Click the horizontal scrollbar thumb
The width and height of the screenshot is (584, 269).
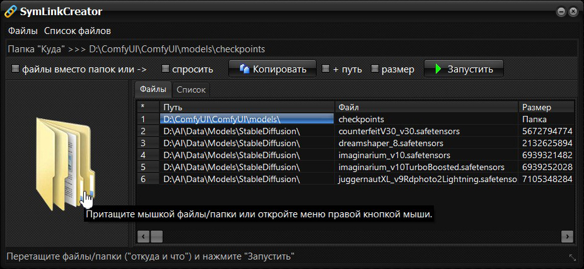156,236
